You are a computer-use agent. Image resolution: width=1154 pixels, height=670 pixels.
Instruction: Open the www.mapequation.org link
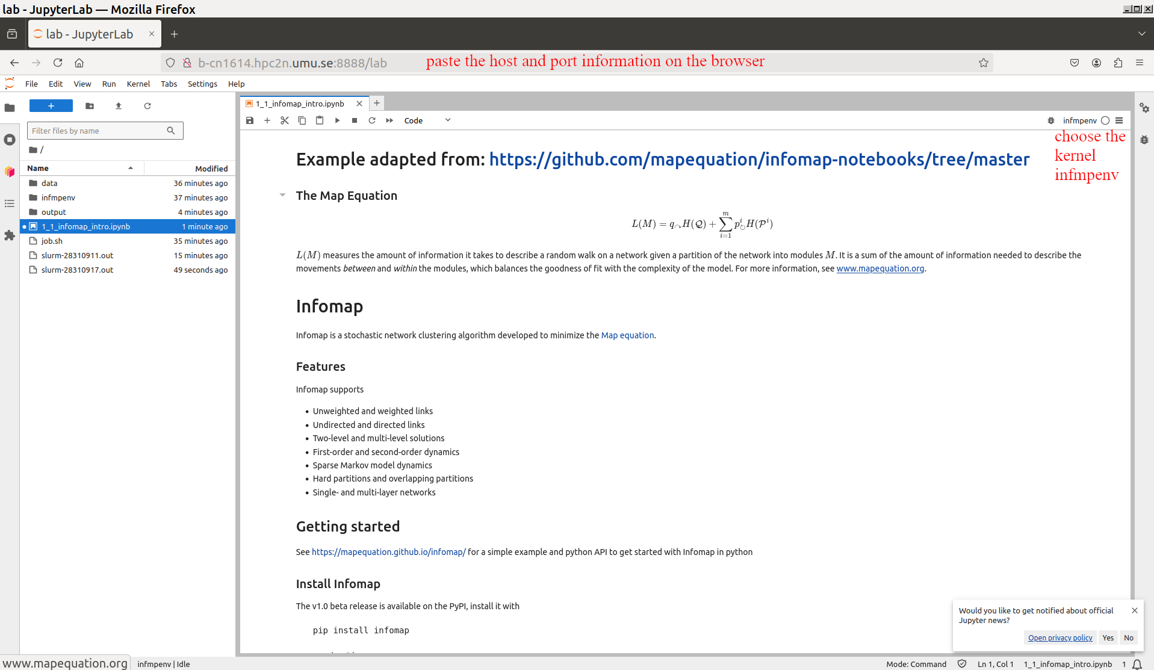[x=880, y=268]
